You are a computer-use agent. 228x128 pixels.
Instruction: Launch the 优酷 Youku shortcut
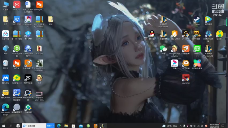pos(174,65)
